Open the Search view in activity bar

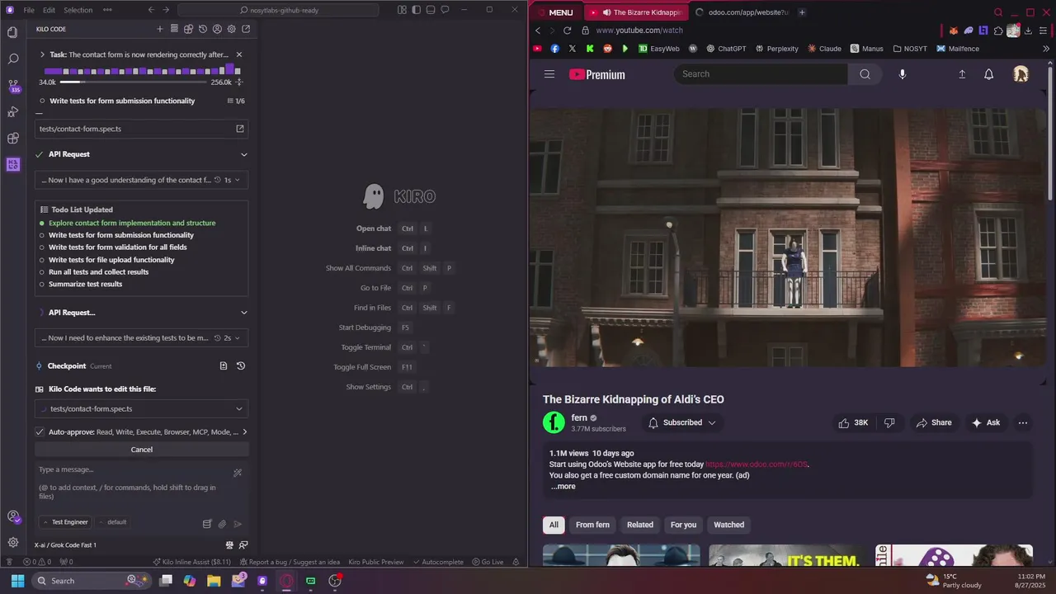tap(12, 59)
